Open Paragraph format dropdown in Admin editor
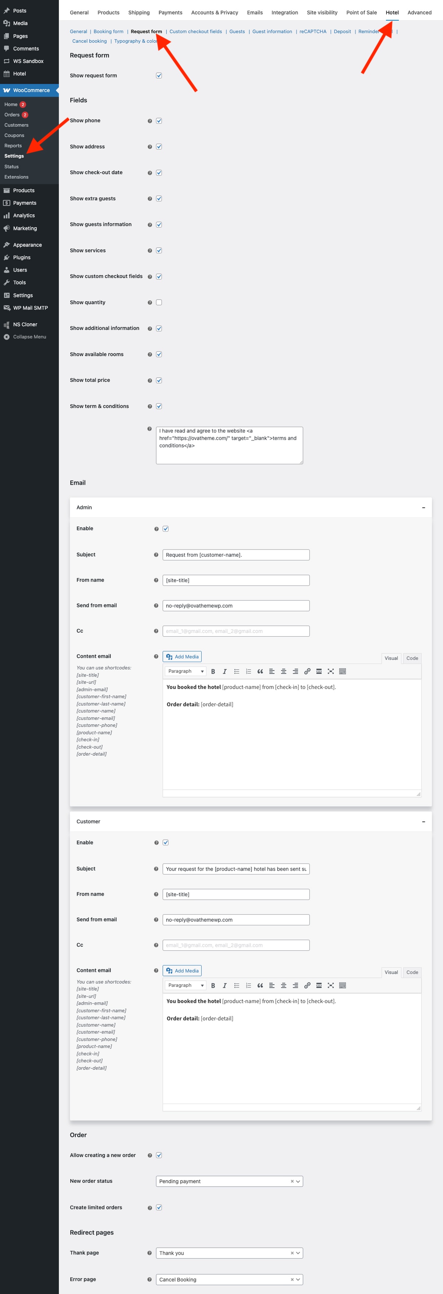 (186, 671)
